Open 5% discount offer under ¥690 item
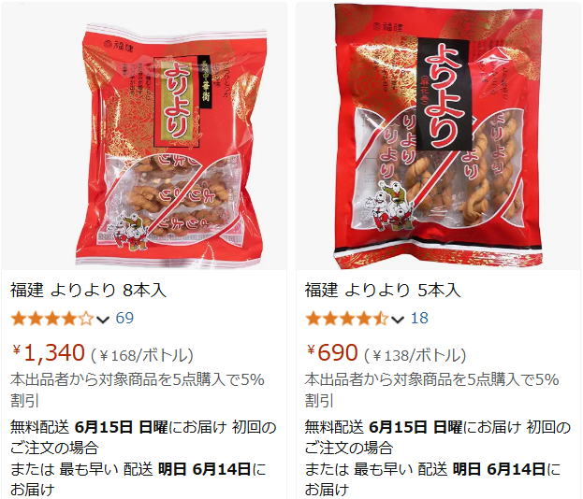The height and width of the screenshot is (499, 583). (x=432, y=390)
